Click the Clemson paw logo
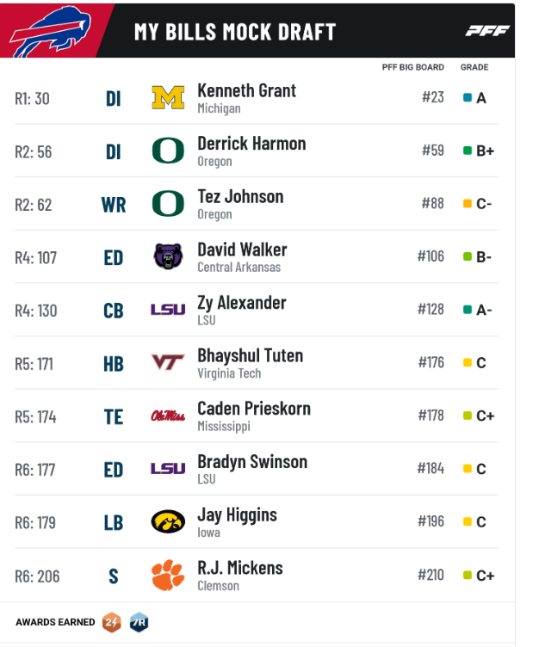 coord(168,575)
